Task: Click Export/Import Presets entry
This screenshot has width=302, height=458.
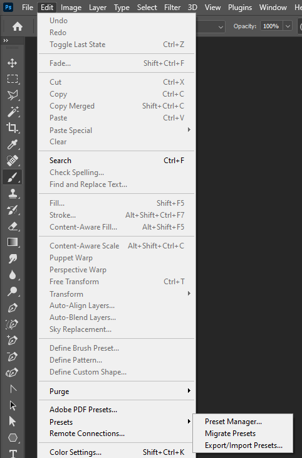Action: coord(242,445)
